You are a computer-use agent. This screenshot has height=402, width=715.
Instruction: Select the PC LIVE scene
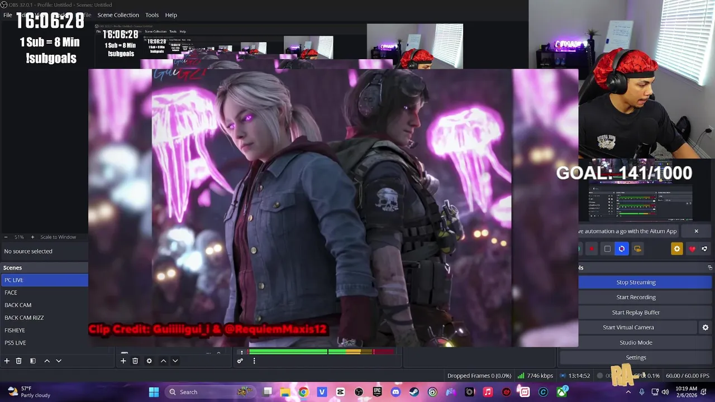coord(44,280)
